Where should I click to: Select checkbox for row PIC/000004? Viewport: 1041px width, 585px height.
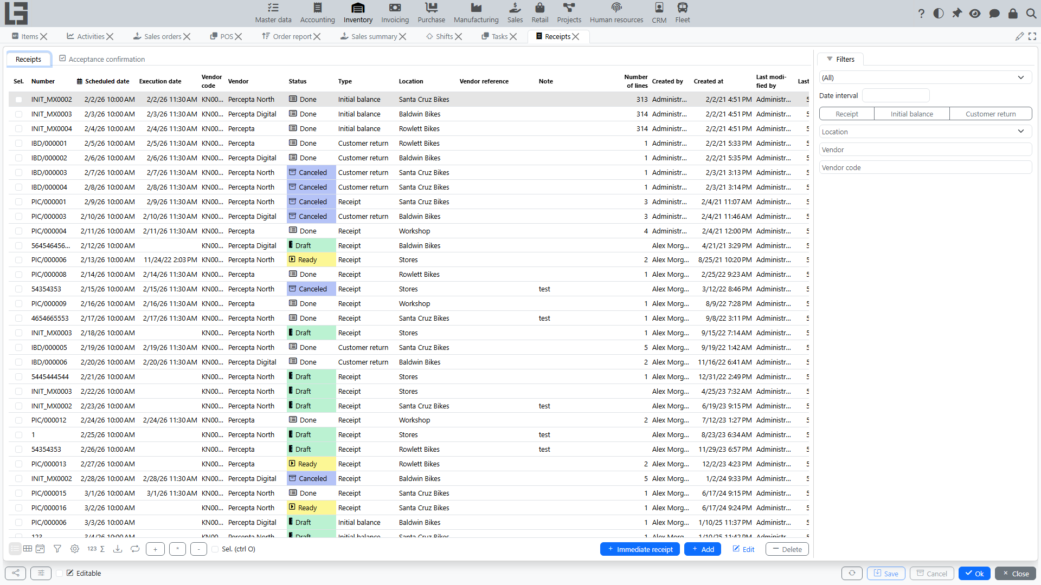pos(19,231)
